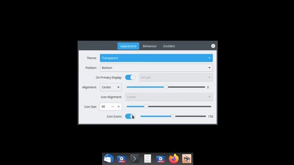The image size is (294, 165).
Task: Switch to the Appearance tab
Action: point(128,46)
